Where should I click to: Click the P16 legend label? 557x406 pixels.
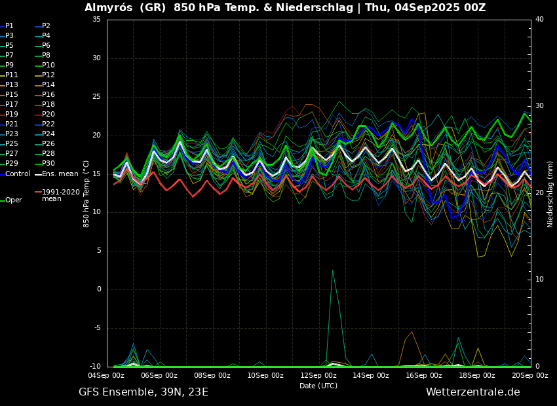point(48,95)
